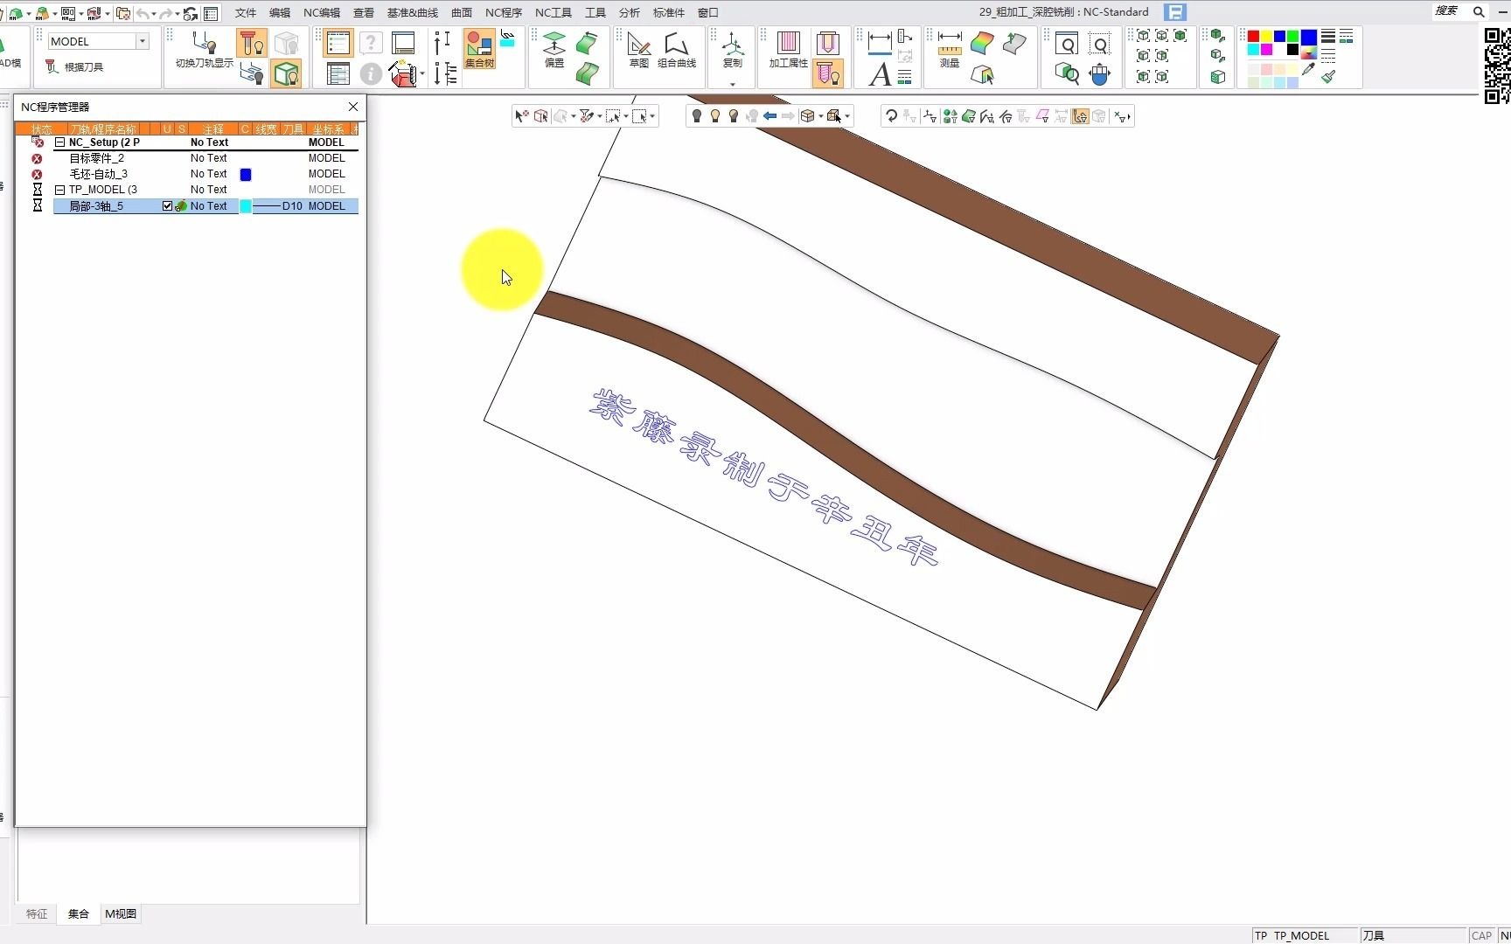Open the MODEL coordinate system dropdown
Viewport: 1511px width, 944px height.
point(142,41)
